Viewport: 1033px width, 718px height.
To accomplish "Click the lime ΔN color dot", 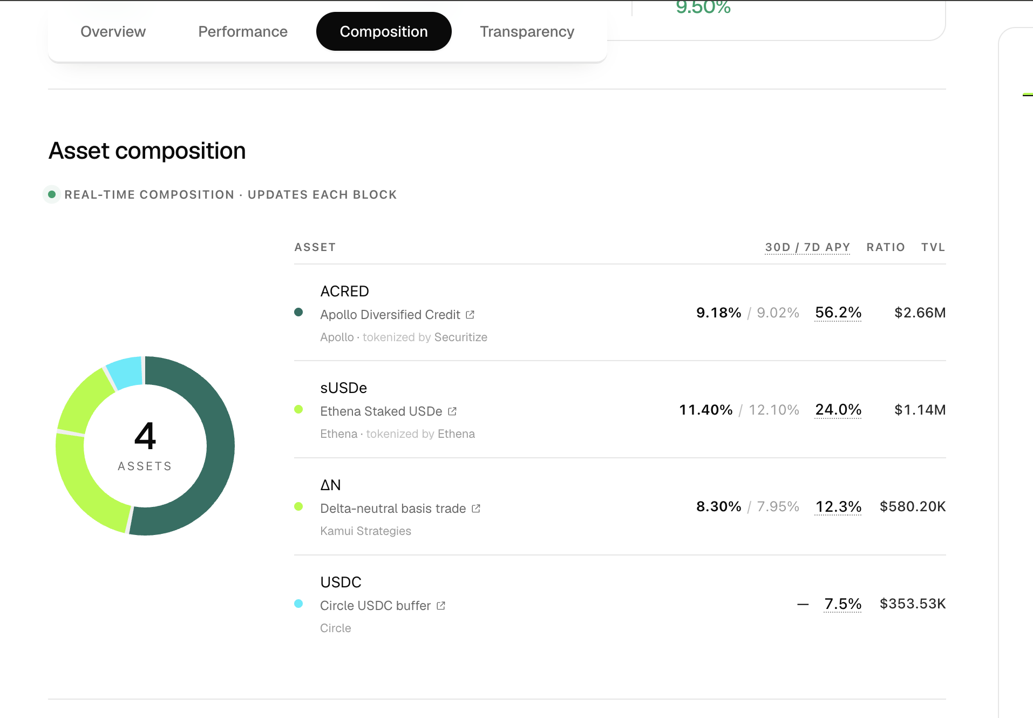I will pos(298,506).
